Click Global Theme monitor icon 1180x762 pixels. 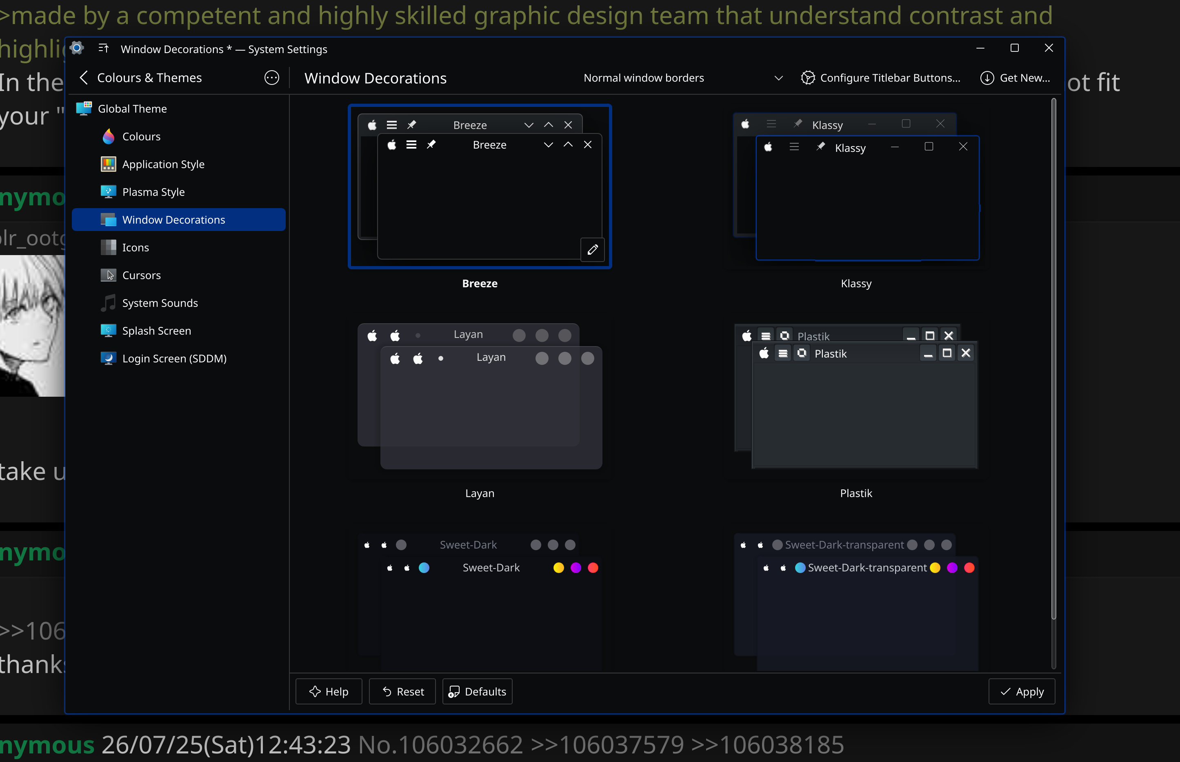pos(84,109)
